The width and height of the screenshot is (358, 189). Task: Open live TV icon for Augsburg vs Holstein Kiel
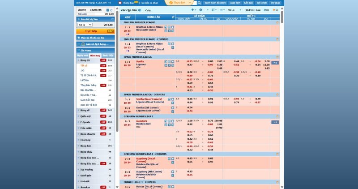tap(166, 121)
